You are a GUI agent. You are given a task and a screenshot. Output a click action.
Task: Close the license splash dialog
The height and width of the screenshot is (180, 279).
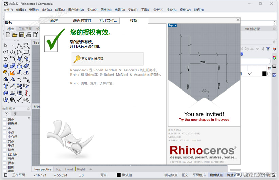(x=238, y=20)
